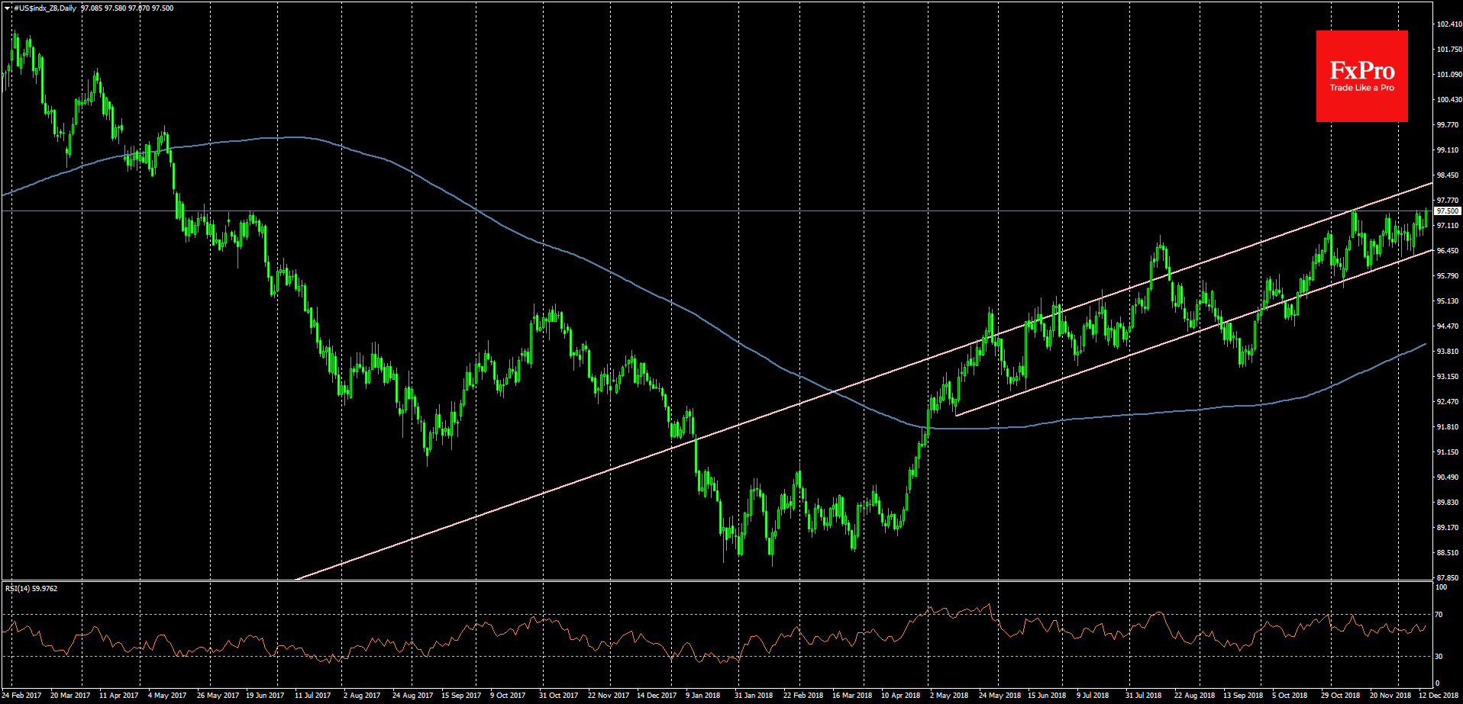Select the highlighted 97.500 current price tag

tap(1447, 211)
